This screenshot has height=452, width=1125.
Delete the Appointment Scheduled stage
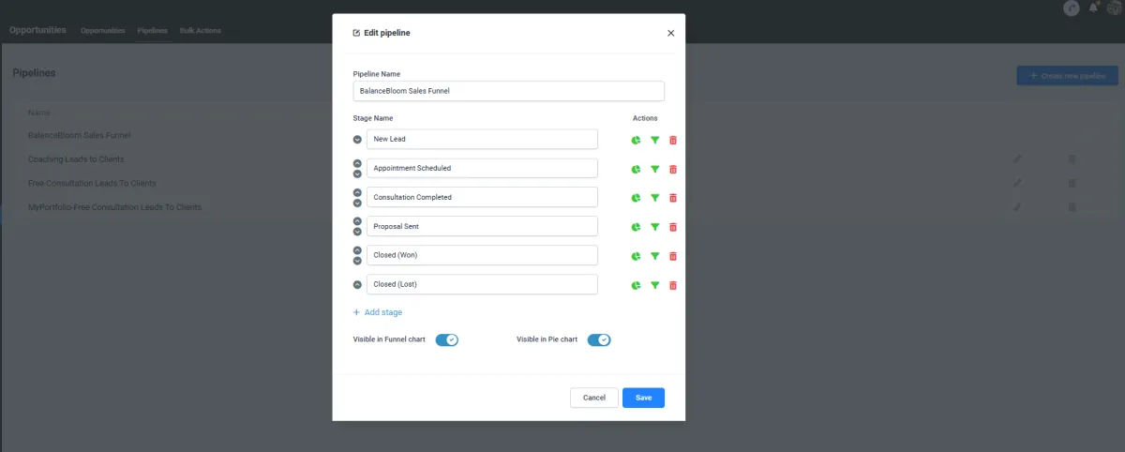tap(673, 169)
